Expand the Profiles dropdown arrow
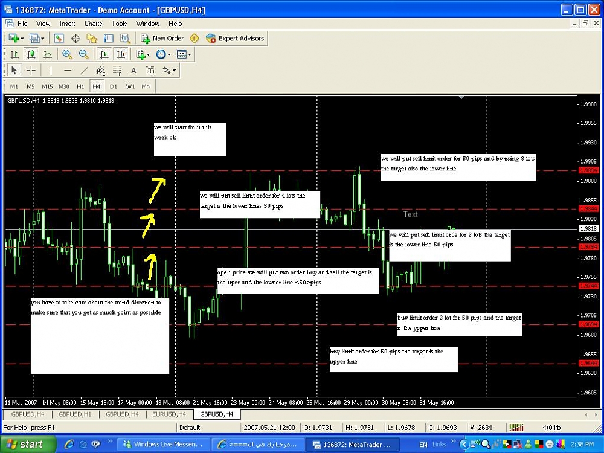 pyautogui.click(x=42, y=39)
